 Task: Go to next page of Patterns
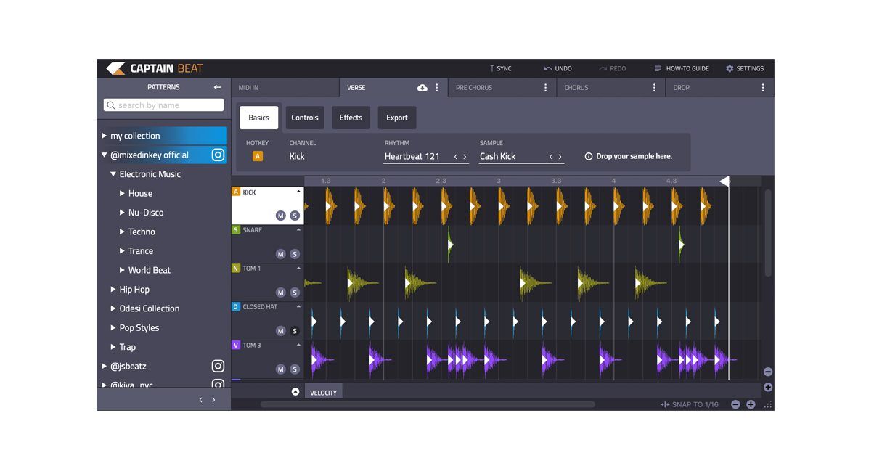[x=213, y=400]
